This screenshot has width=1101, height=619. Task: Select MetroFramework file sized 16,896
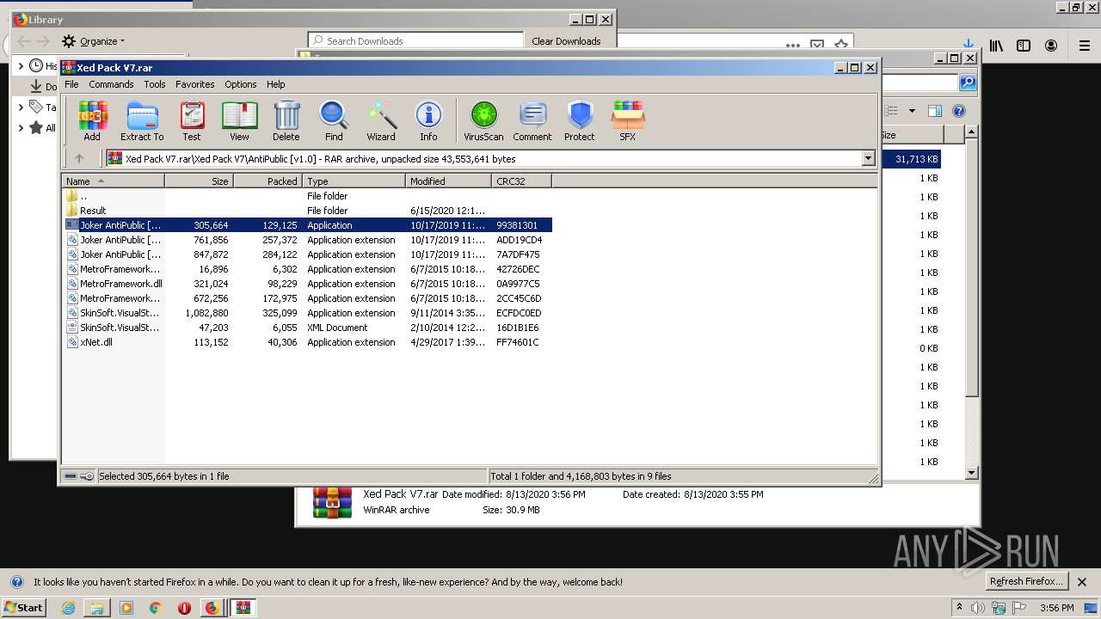point(307,269)
